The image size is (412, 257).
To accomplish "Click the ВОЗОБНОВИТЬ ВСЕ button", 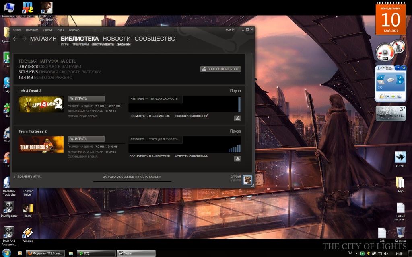I will [220, 69].
